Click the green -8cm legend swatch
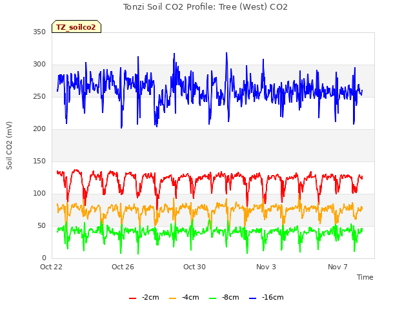413x310 pixels. [x=212, y=298]
